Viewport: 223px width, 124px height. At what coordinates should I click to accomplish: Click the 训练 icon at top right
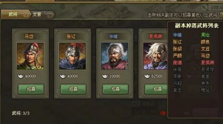click(x=205, y=7)
